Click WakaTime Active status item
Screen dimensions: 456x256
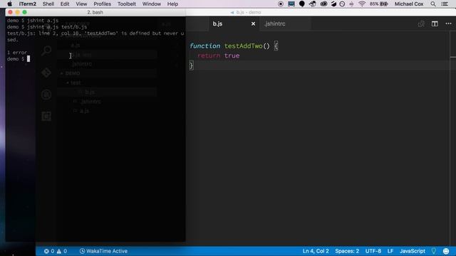click(103, 251)
